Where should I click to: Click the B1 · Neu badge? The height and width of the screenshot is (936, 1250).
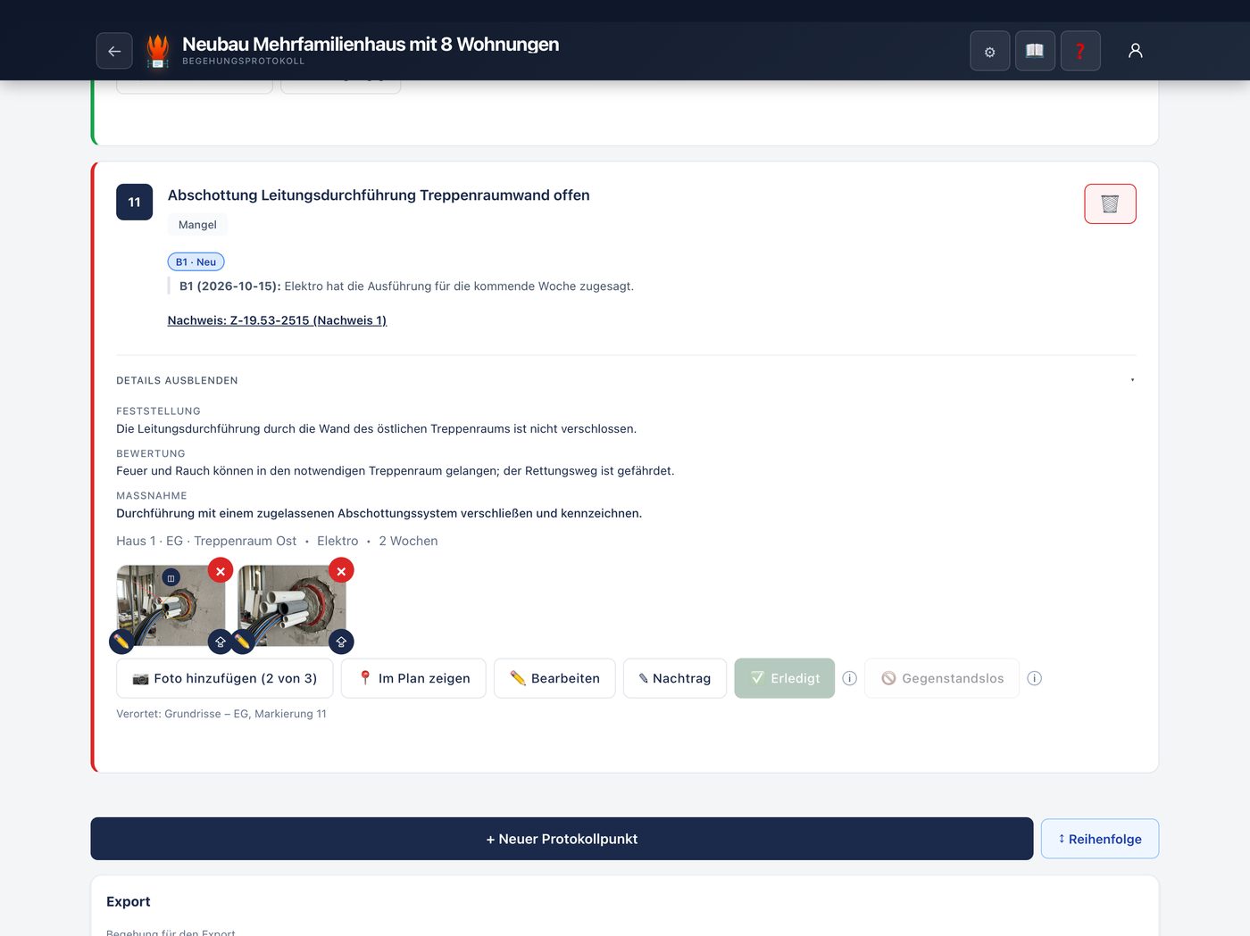click(x=196, y=261)
